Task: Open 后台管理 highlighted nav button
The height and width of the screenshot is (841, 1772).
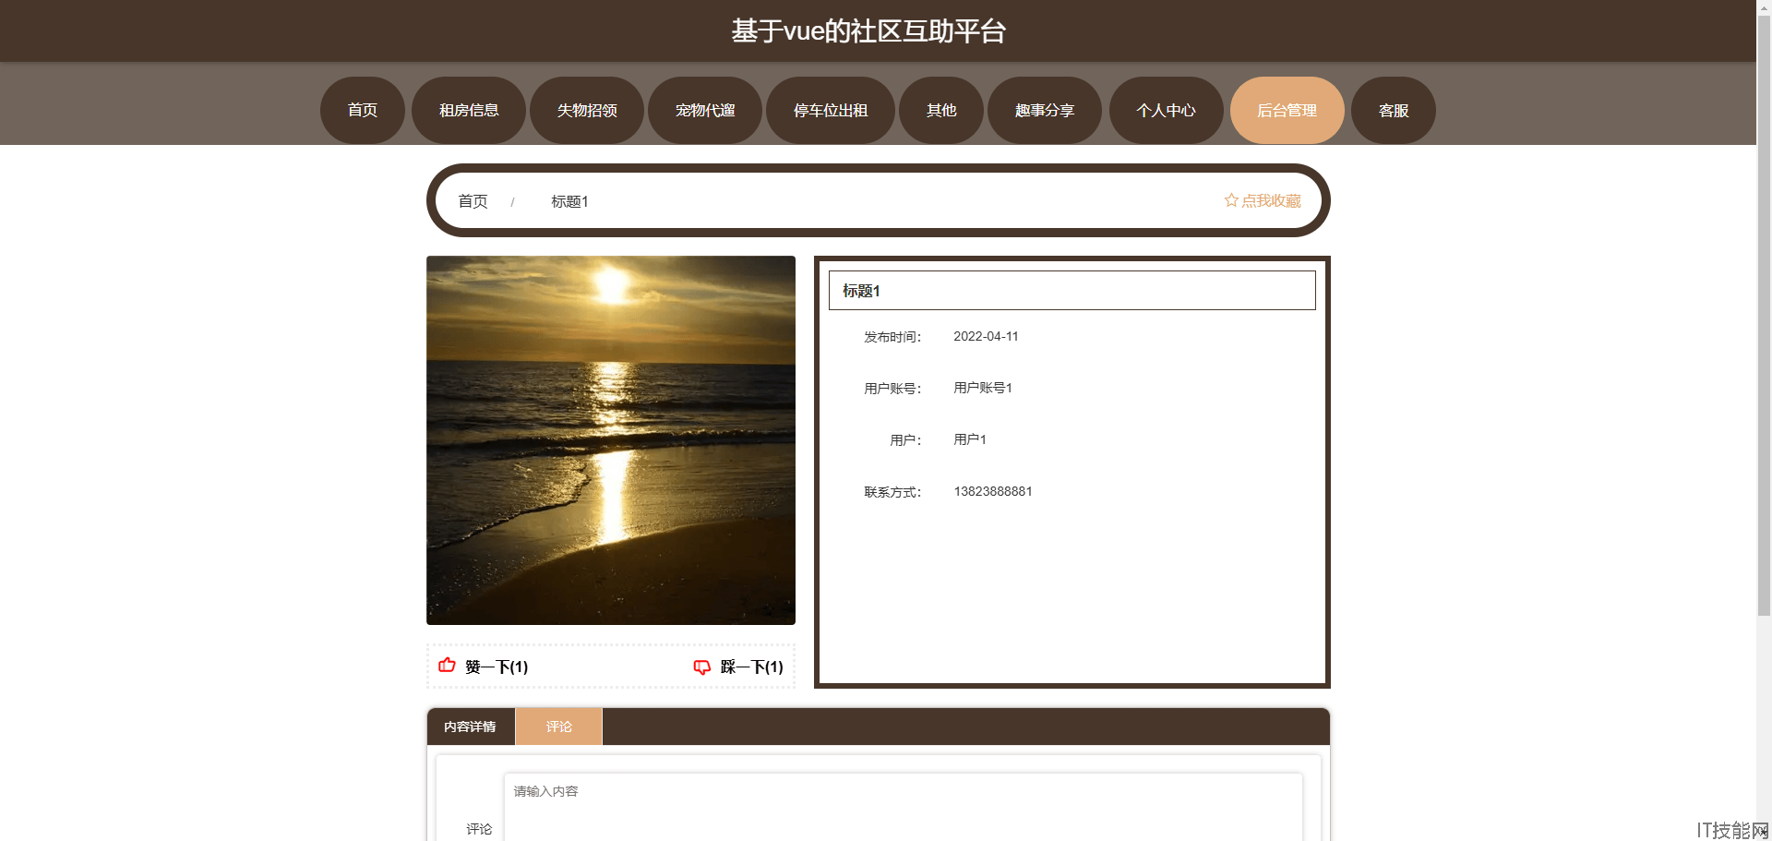Action: coord(1287,110)
